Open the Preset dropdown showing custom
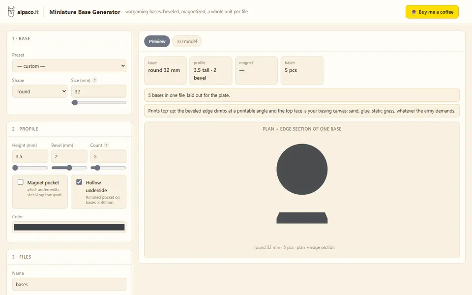 click(x=69, y=66)
